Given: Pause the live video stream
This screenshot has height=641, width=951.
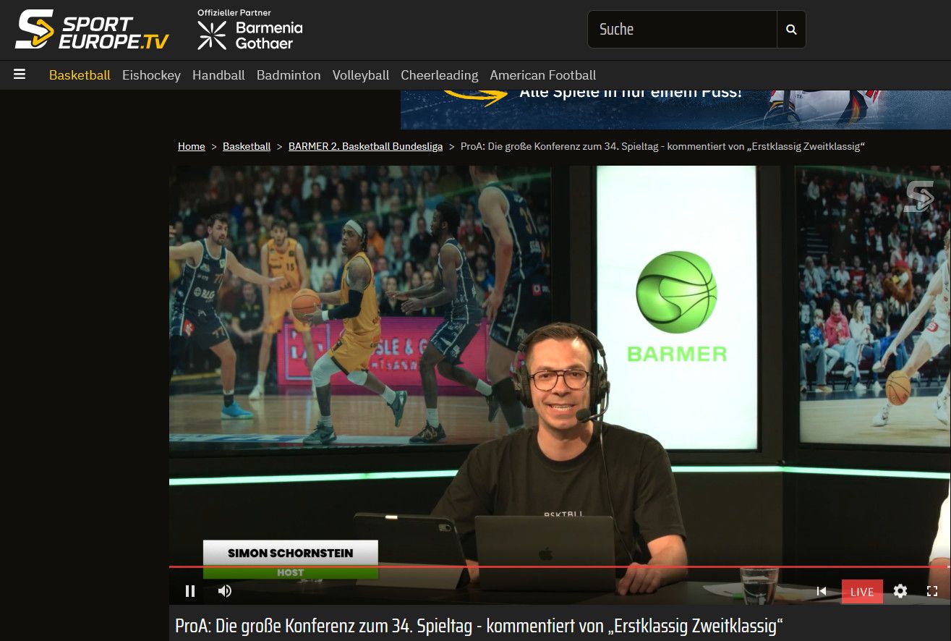Looking at the screenshot, I should (x=190, y=591).
